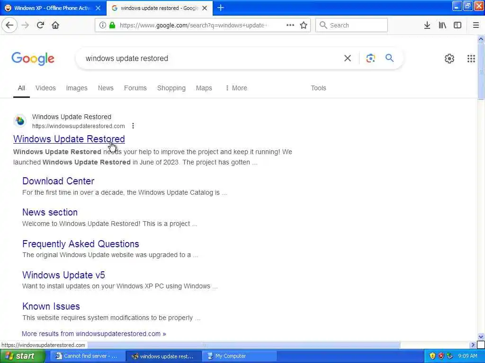485x363 pixels.
Task: Open the Known Issues sitelink
Action: point(51,306)
